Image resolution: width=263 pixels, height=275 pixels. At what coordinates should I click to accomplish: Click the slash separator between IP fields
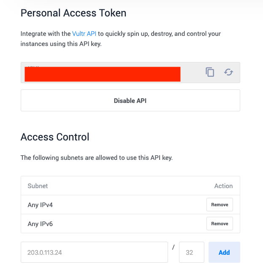(173, 247)
